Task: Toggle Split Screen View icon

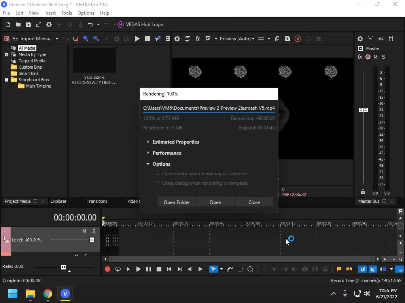Action: point(208,39)
